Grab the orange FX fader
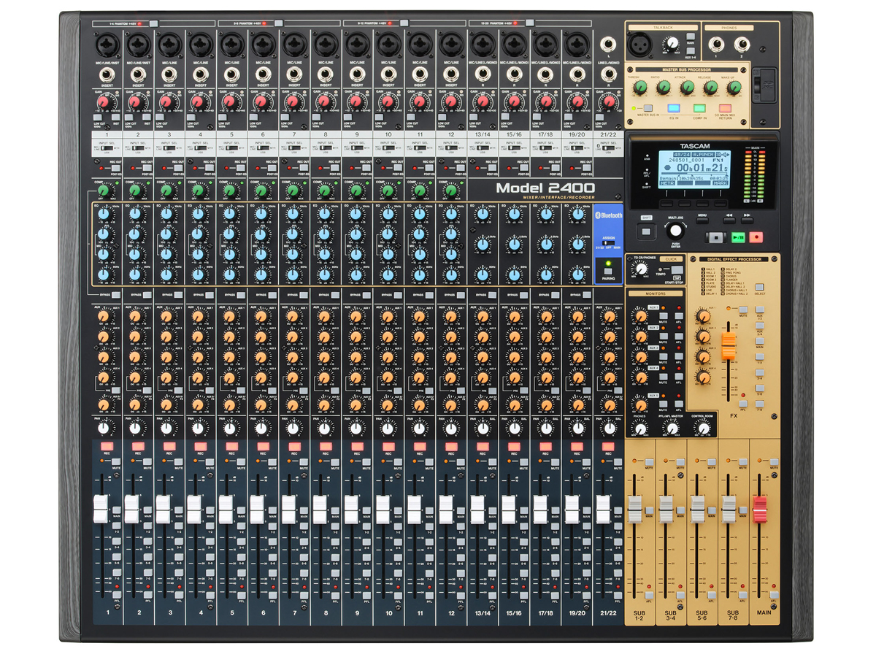Image resolution: width=876 pixels, height=657 pixels. click(727, 346)
